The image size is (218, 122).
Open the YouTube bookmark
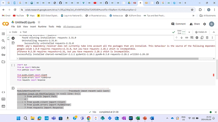(18, 16)
